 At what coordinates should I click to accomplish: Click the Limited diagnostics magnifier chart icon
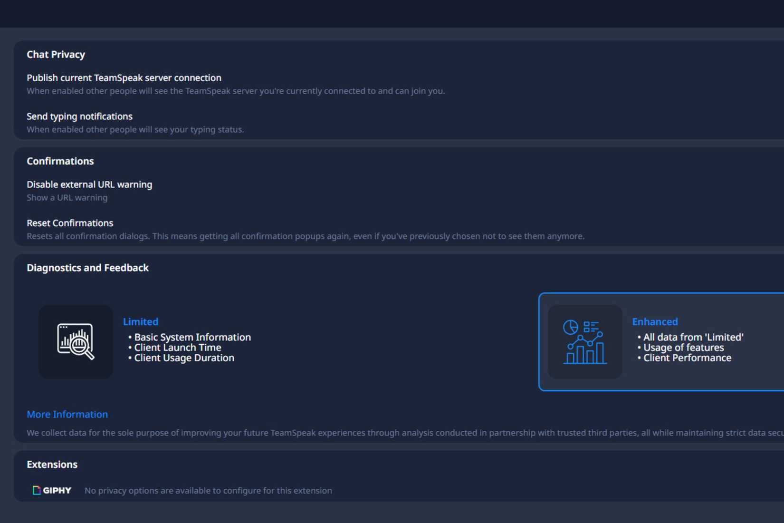tap(75, 341)
